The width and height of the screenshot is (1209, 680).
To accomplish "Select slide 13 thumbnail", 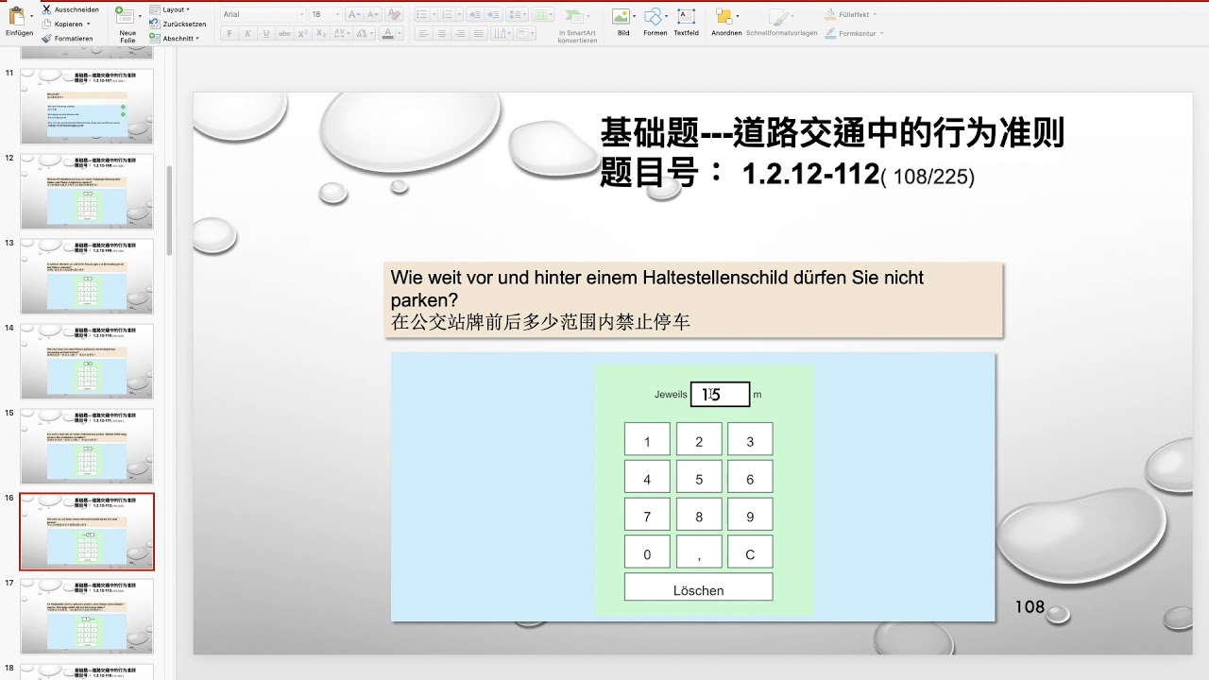I will (x=86, y=277).
